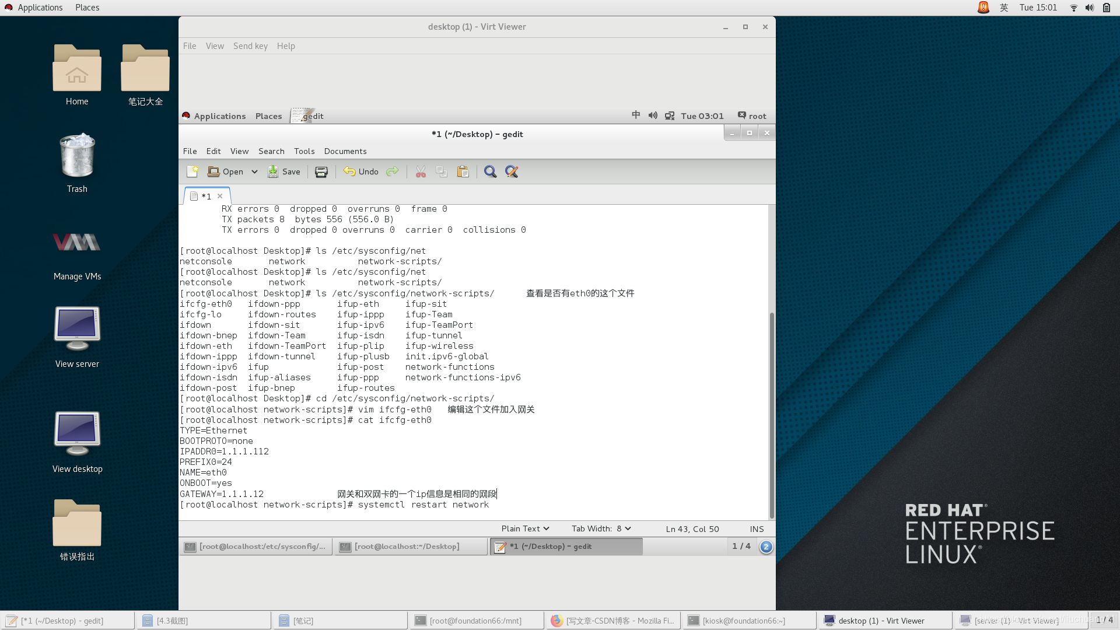Open guest clock Tue 03:01
The image size is (1120, 630).
click(x=702, y=116)
